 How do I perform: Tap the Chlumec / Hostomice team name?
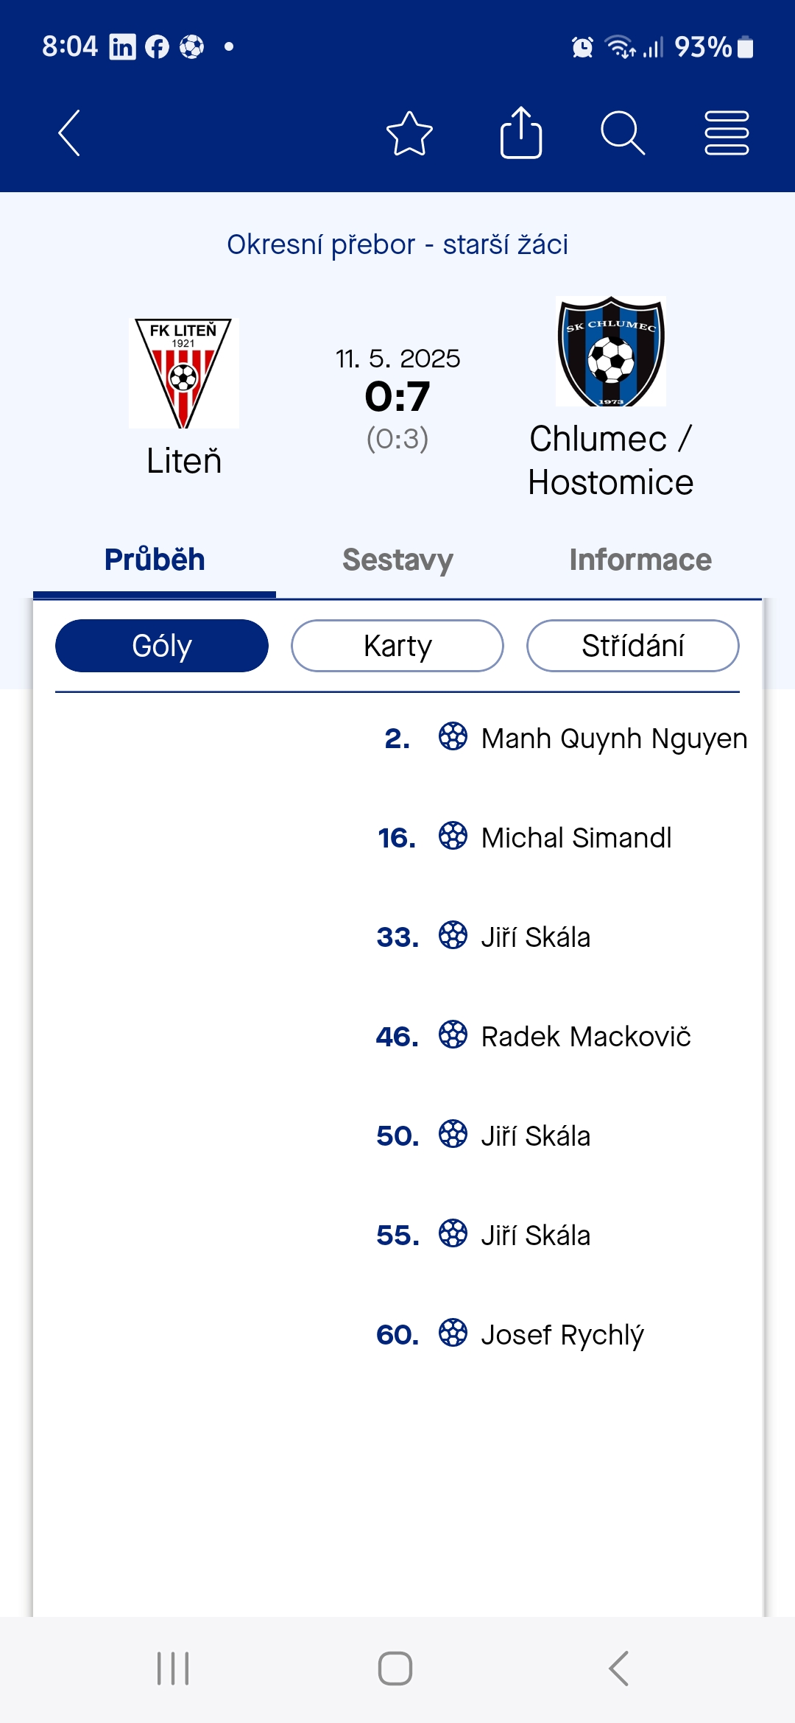click(x=611, y=461)
